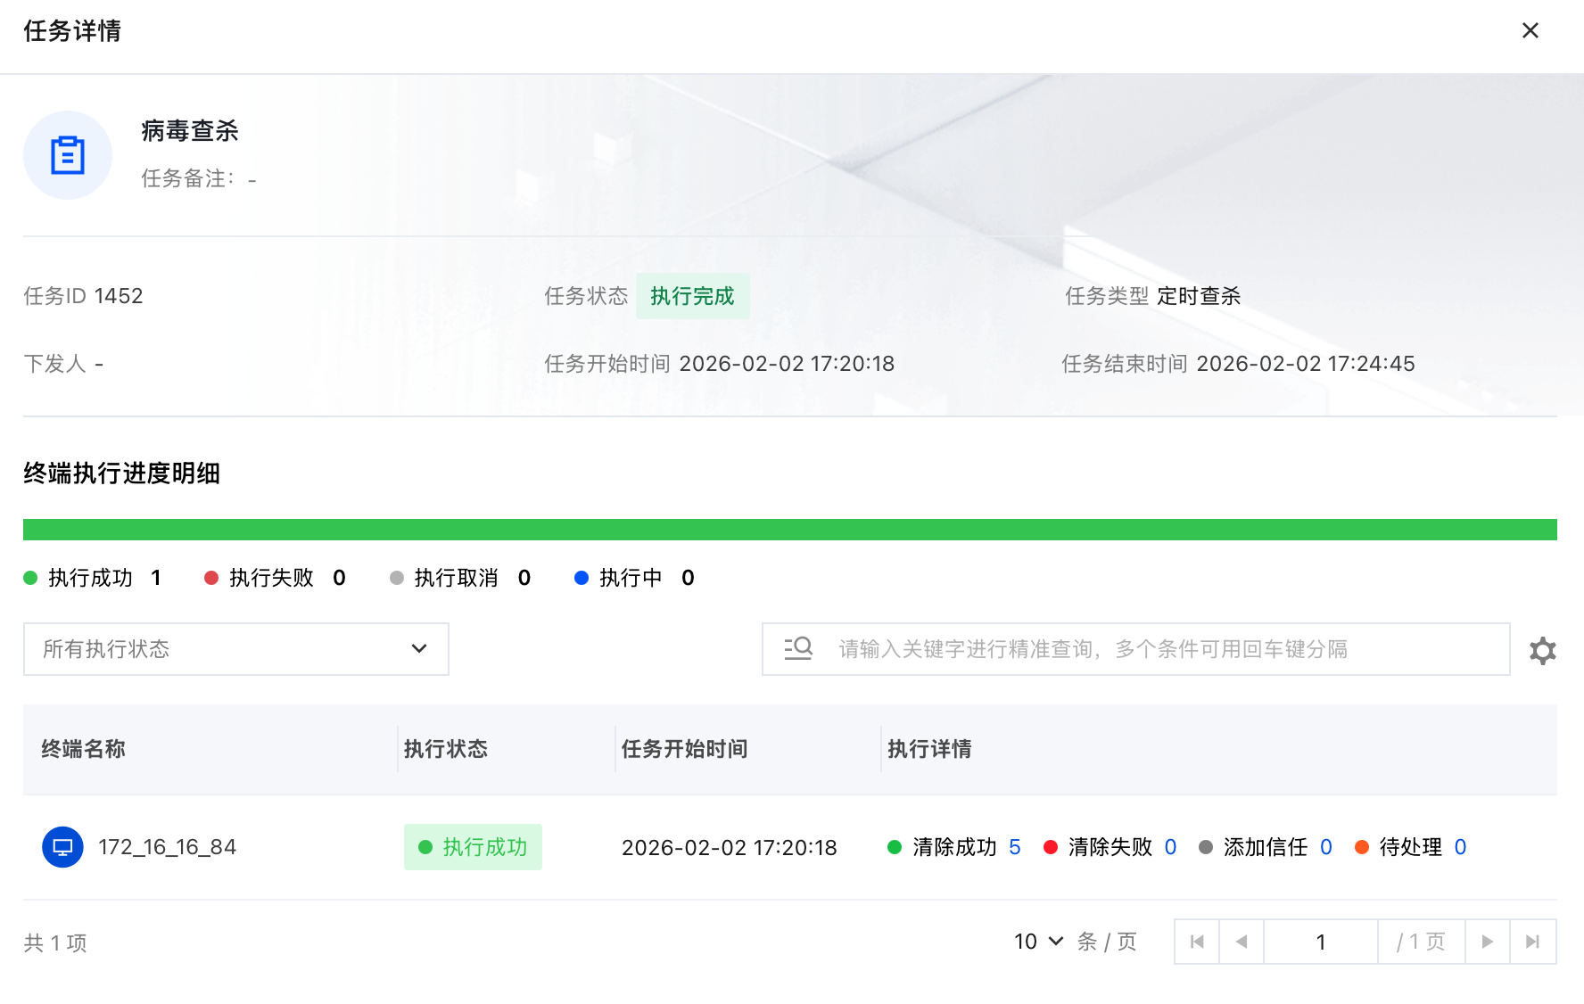The image size is (1584, 1004).
Task: Click the task end time 2026-02-02 17:24:45
Action: tap(1306, 364)
